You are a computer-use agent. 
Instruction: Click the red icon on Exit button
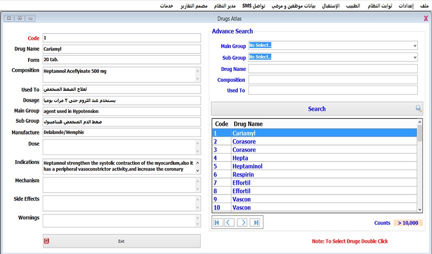point(47,241)
